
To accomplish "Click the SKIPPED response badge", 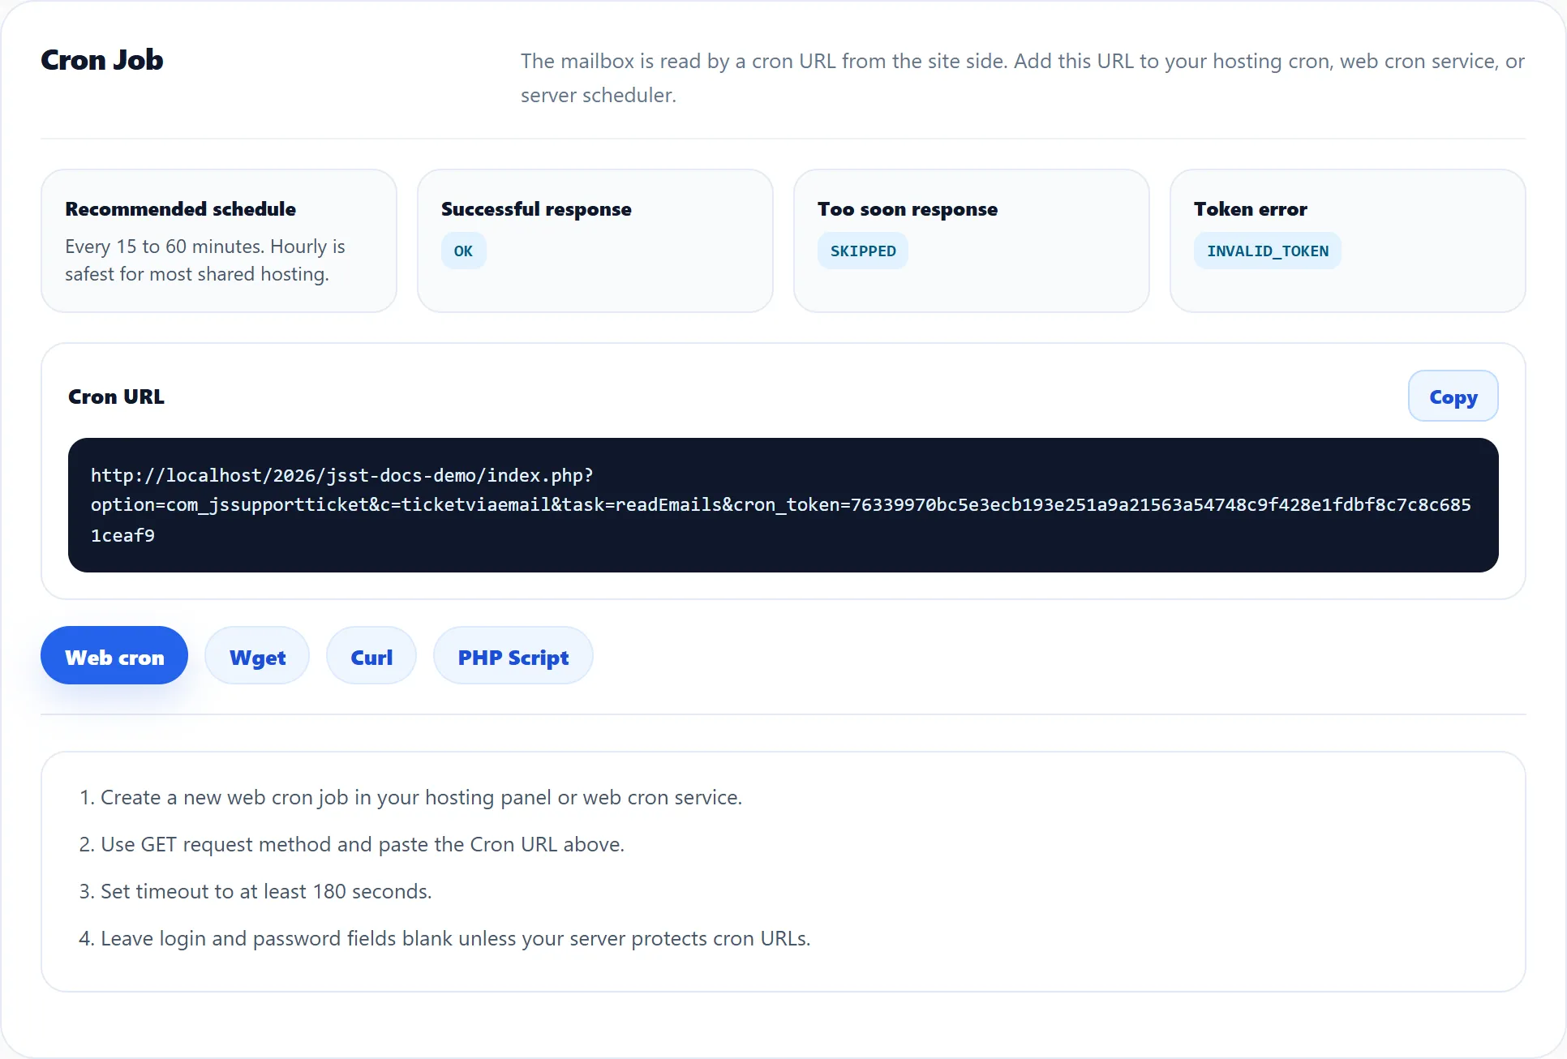I will pyautogui.click(x=863, y=251).
